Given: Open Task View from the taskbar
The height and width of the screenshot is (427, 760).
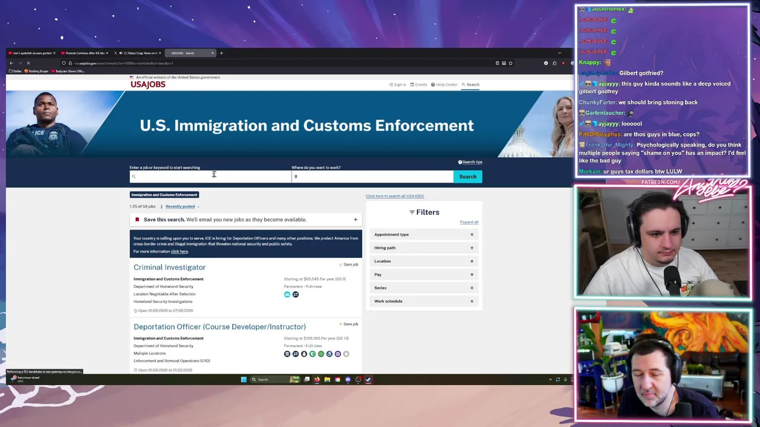Looking at the screenshot, I should tap(307, 380).
